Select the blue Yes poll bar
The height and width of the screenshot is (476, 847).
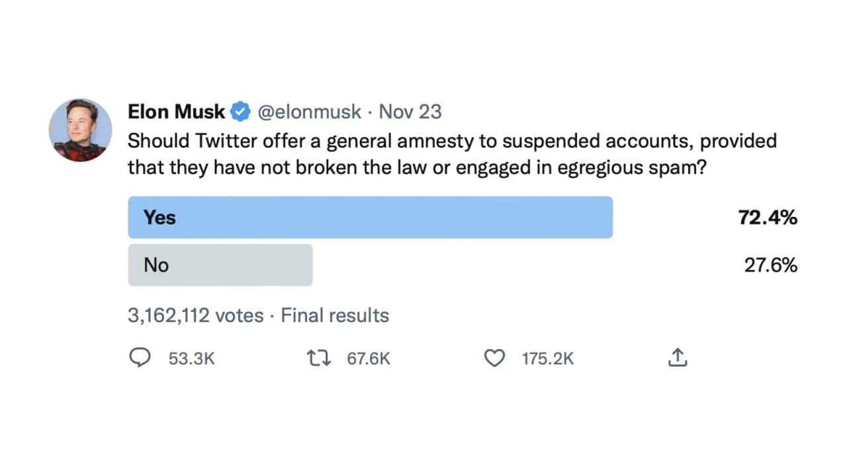pos(370,218)
